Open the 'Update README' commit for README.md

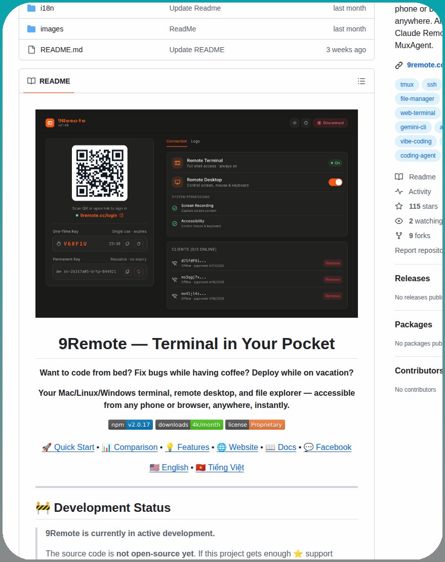196,50
